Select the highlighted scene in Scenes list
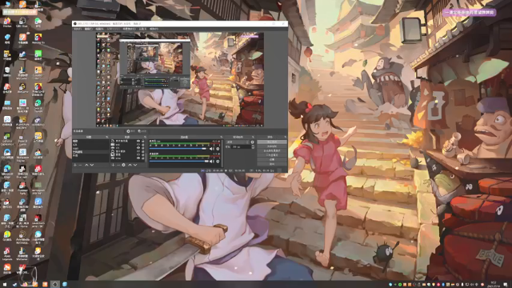Screen dimensions: 512x288 90,152
